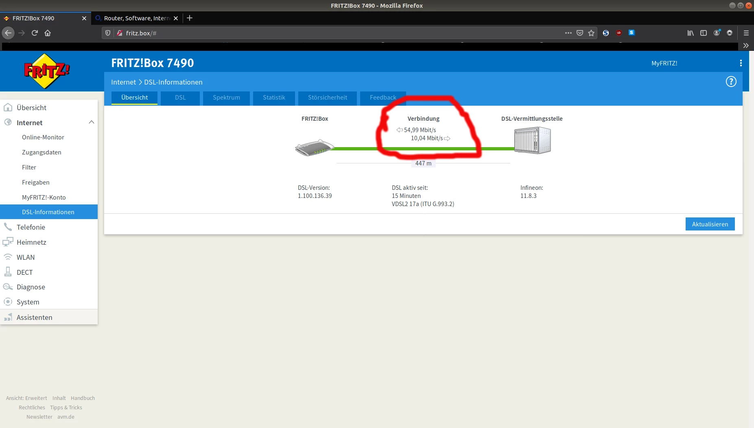Open Zugangsdaten menu entry
754x428 pixels.
coord(49,152)
